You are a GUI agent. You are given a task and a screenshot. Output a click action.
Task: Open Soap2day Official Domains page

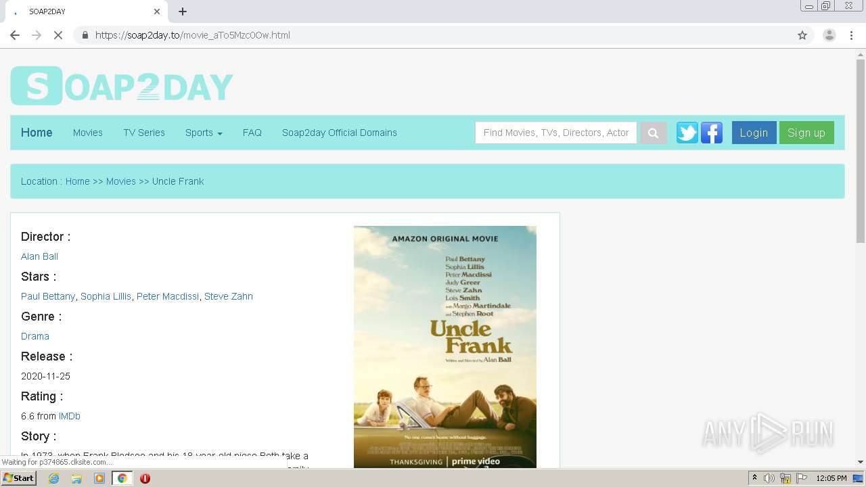pos(340,133)
